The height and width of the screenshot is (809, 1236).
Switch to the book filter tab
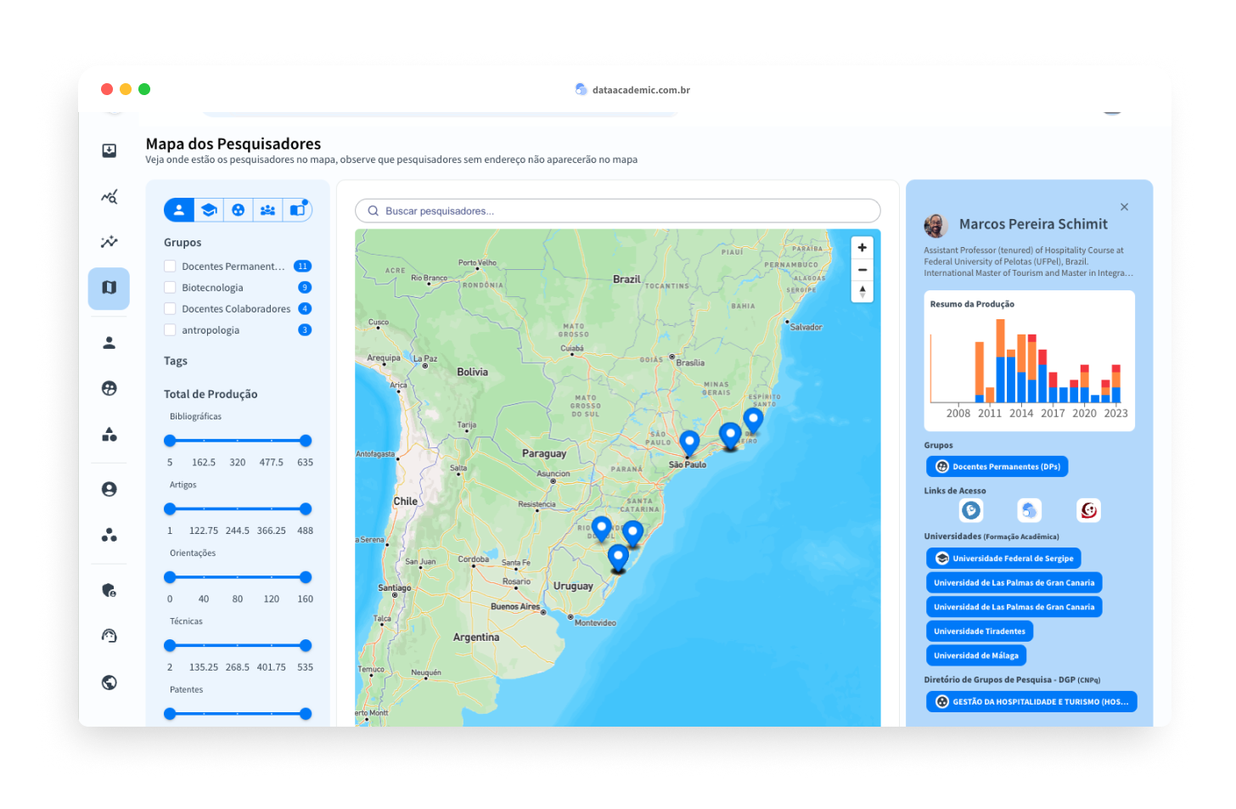pos(298,210)
